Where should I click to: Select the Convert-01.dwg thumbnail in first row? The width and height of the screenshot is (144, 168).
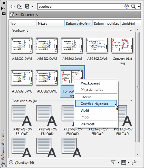122,46
